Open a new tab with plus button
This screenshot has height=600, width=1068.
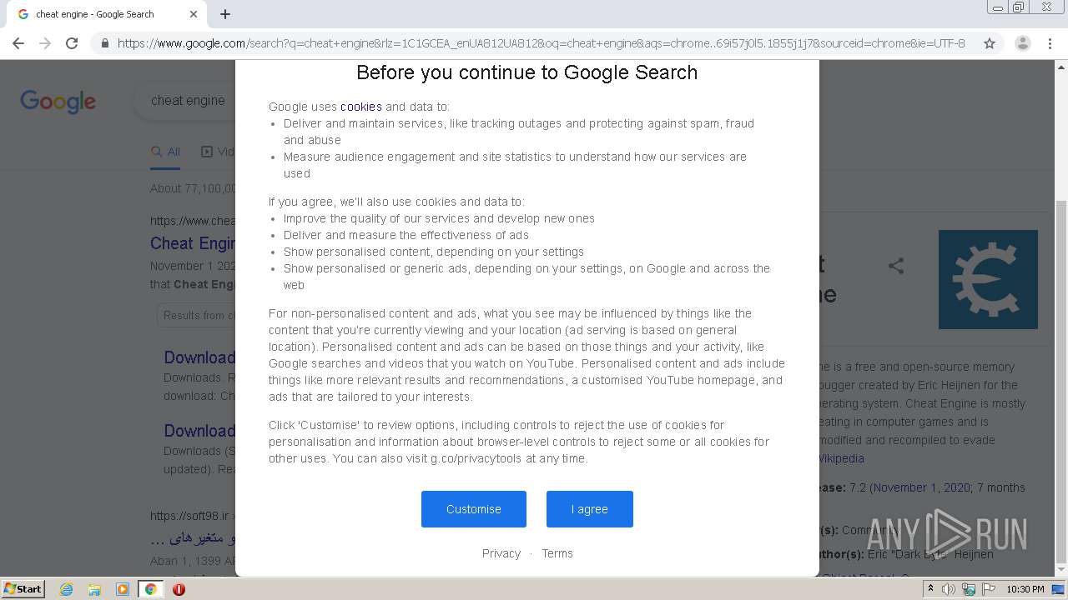click(x=225, y=14)
